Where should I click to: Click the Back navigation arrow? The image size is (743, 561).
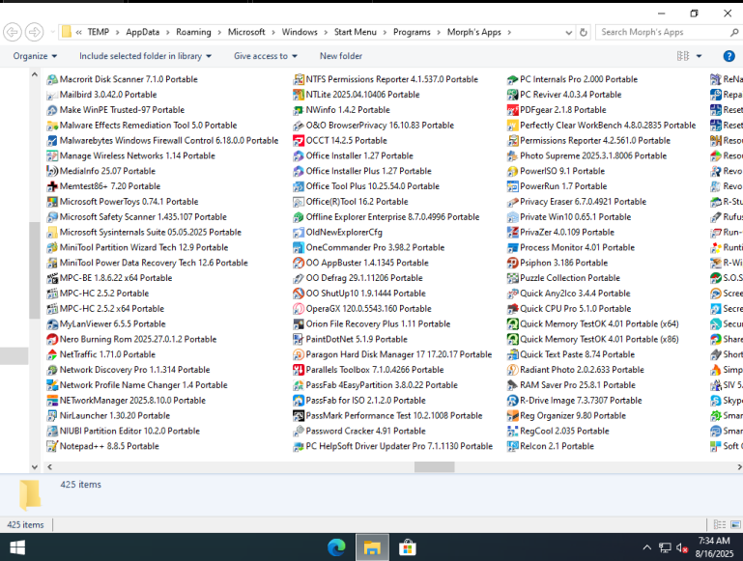pos(13,32)
